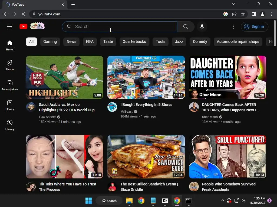277x207 pixels.
Task: Open File Explorer from taskbar
Action: (x=129, y=201)
